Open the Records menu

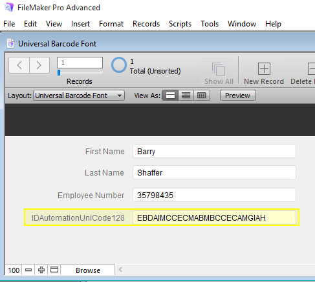pos(146,24)
